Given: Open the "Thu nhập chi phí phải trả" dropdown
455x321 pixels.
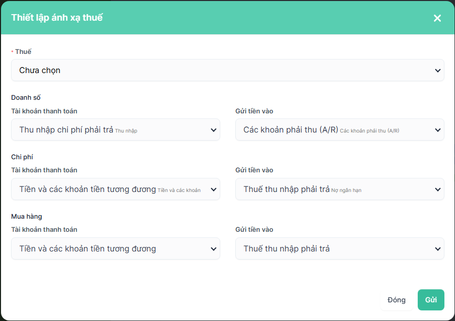Looking at the screenshot, I should 115,130.
